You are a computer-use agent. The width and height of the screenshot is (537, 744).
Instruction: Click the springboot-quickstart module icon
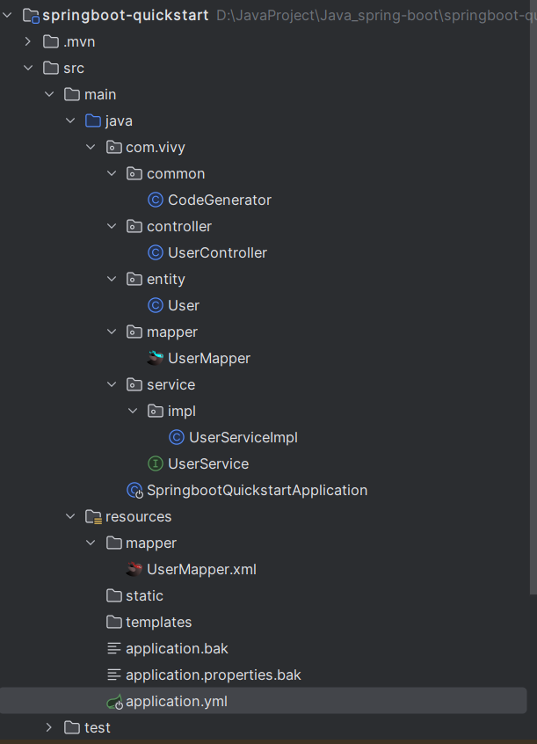31,15
